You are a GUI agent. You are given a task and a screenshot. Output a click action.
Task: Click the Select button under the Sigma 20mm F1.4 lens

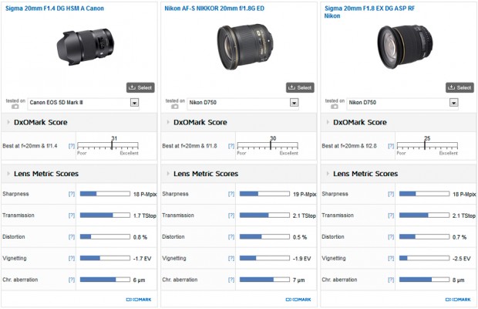pyautogui.click(x=140, y=87)
